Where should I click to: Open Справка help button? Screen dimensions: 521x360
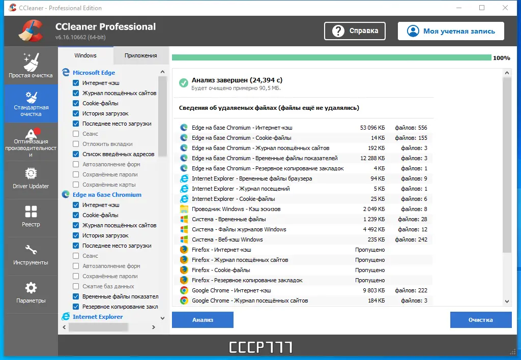click(x=355, y=31)
